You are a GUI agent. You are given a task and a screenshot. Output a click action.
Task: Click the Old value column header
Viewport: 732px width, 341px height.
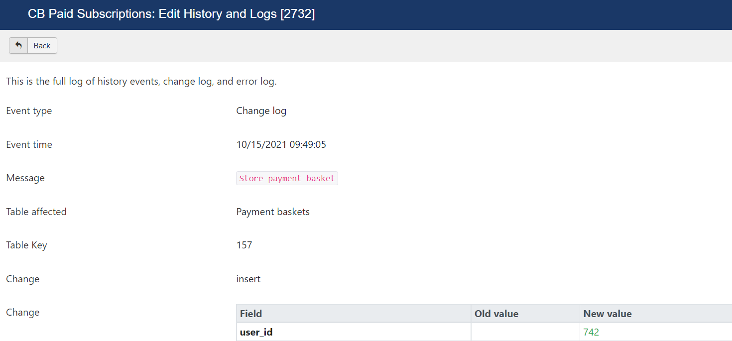(525, 314)
